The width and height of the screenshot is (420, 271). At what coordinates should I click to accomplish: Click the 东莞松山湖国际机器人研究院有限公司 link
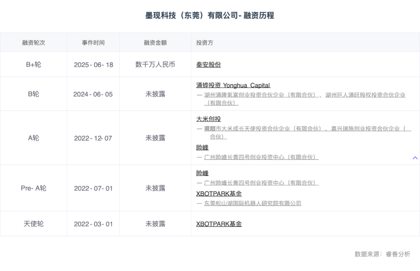(x=253, y=203)
